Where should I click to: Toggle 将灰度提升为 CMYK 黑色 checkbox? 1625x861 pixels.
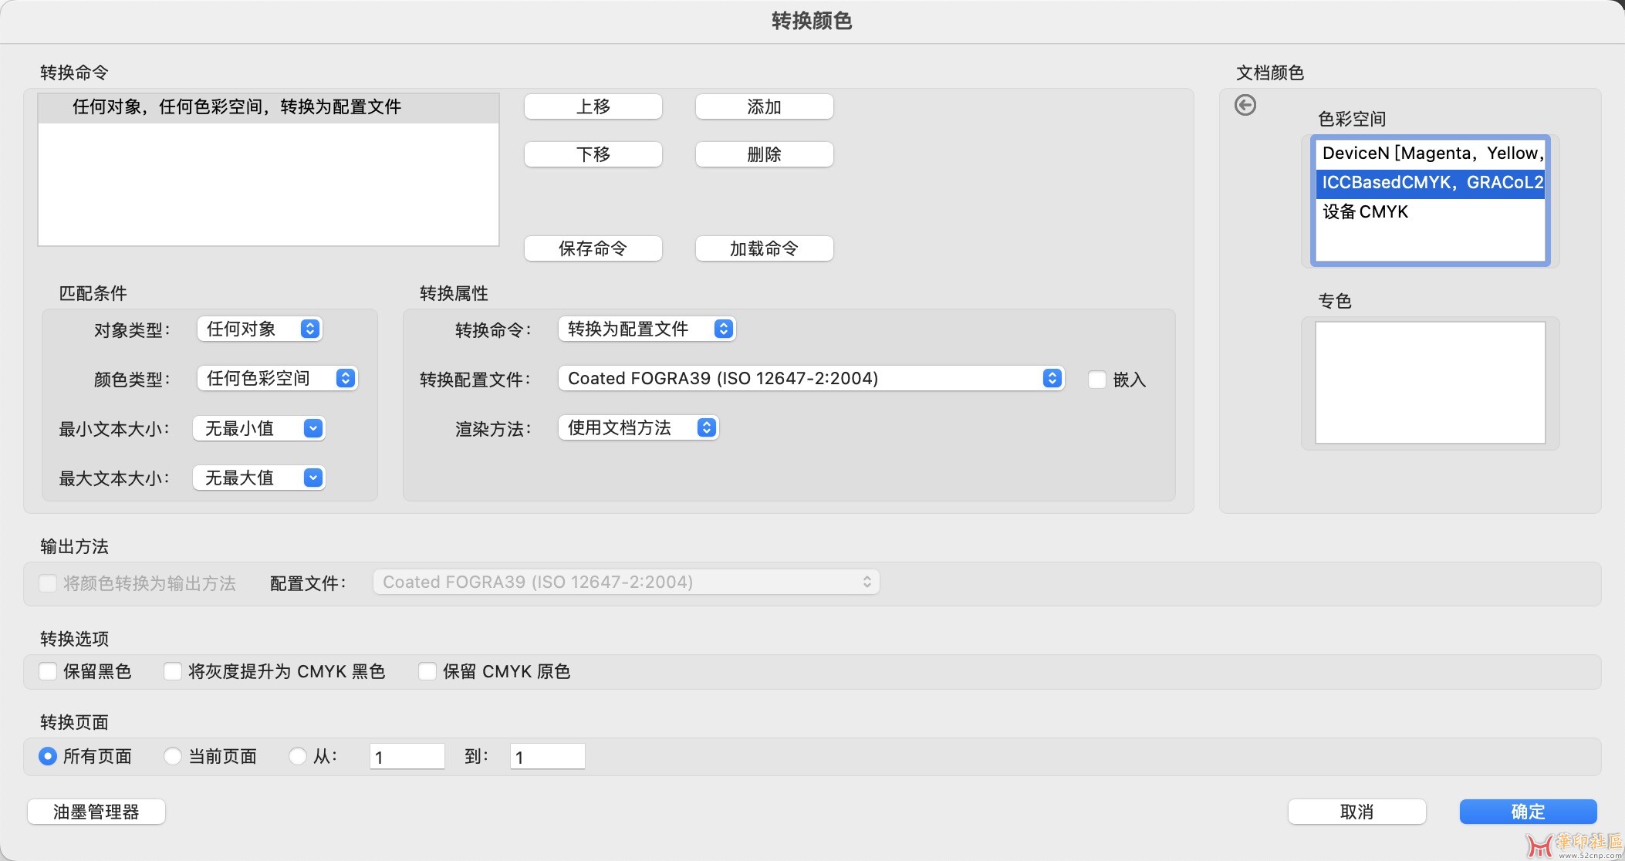[x=173, y=671]
